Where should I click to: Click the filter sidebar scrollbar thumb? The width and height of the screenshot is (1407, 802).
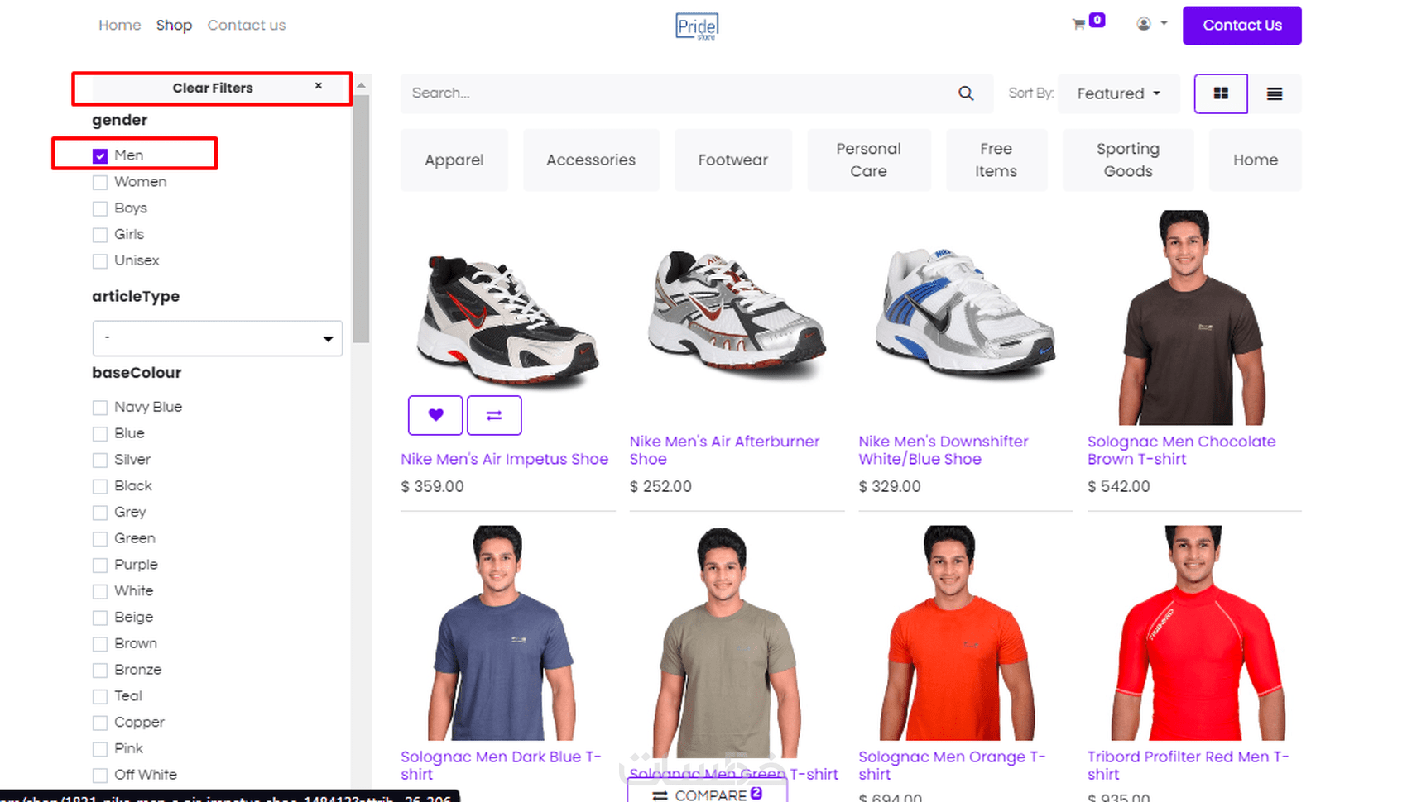point(361,218)
